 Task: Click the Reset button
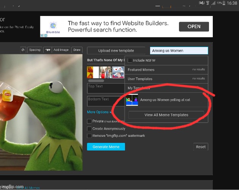[x=201, y=147]
